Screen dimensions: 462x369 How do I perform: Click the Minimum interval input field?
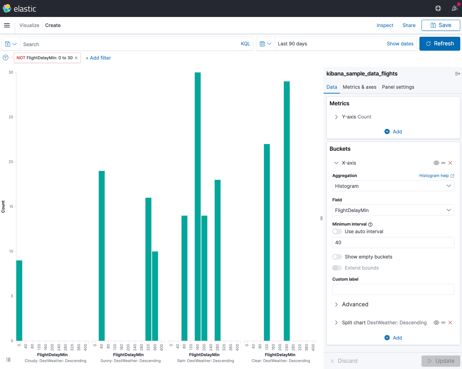(x=393, y=243)
